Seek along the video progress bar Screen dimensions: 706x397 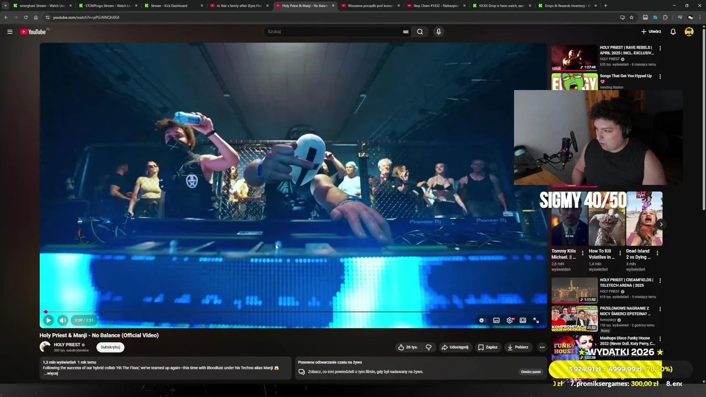293,312
